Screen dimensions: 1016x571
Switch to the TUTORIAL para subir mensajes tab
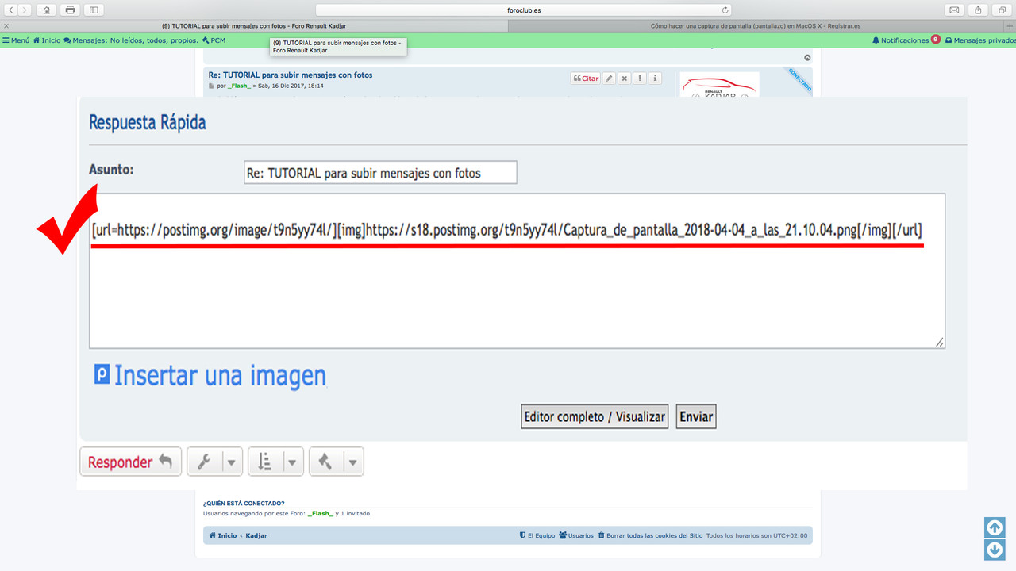(254, 26)
